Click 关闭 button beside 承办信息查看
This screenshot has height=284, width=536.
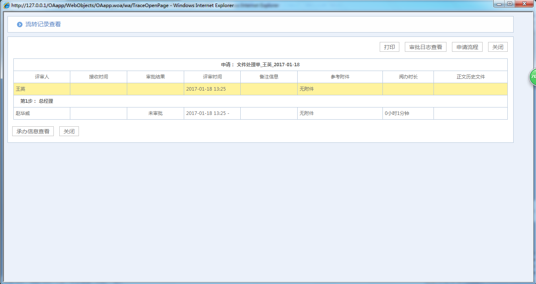[x=69, y=131]
